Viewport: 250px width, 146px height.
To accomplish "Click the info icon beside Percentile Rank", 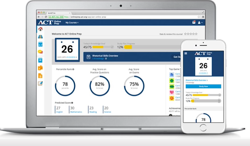I will click(x=73, y=69).
